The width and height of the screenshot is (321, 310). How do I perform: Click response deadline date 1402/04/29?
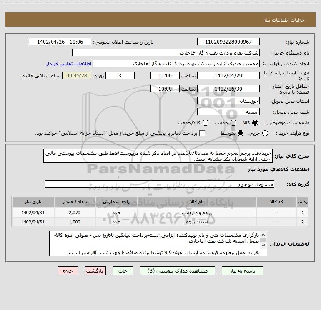point(228,75)
